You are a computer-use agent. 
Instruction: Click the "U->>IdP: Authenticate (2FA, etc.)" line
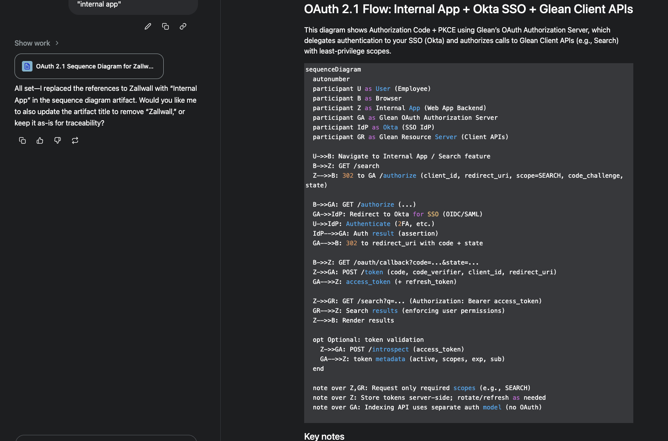tap(374, 224)
